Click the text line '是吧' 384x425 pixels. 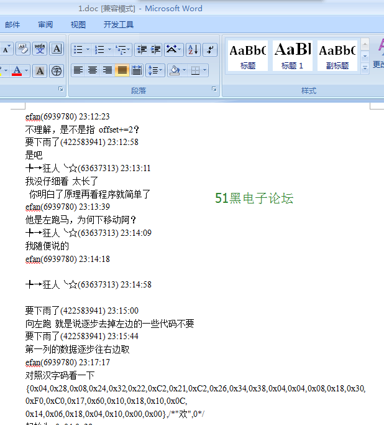(x=34, y=156)
